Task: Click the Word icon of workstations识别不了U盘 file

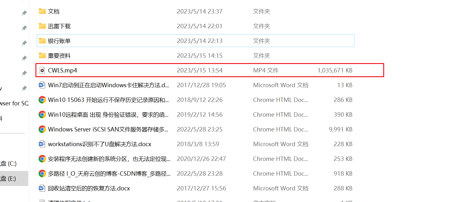Action: (42, 144)
